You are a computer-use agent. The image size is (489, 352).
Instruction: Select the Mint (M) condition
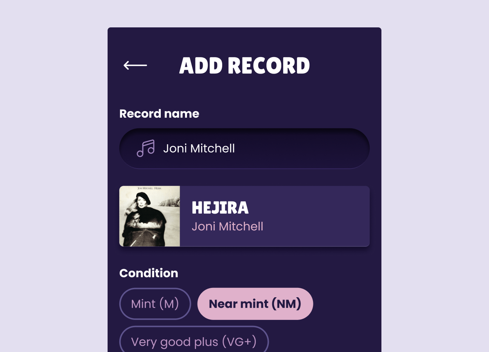coord(155,304)
